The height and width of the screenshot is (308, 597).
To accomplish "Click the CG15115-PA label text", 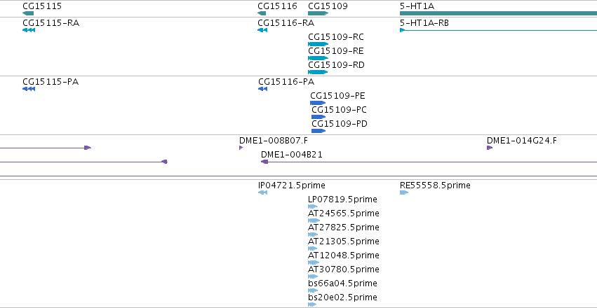I will (x=51, y=82).
